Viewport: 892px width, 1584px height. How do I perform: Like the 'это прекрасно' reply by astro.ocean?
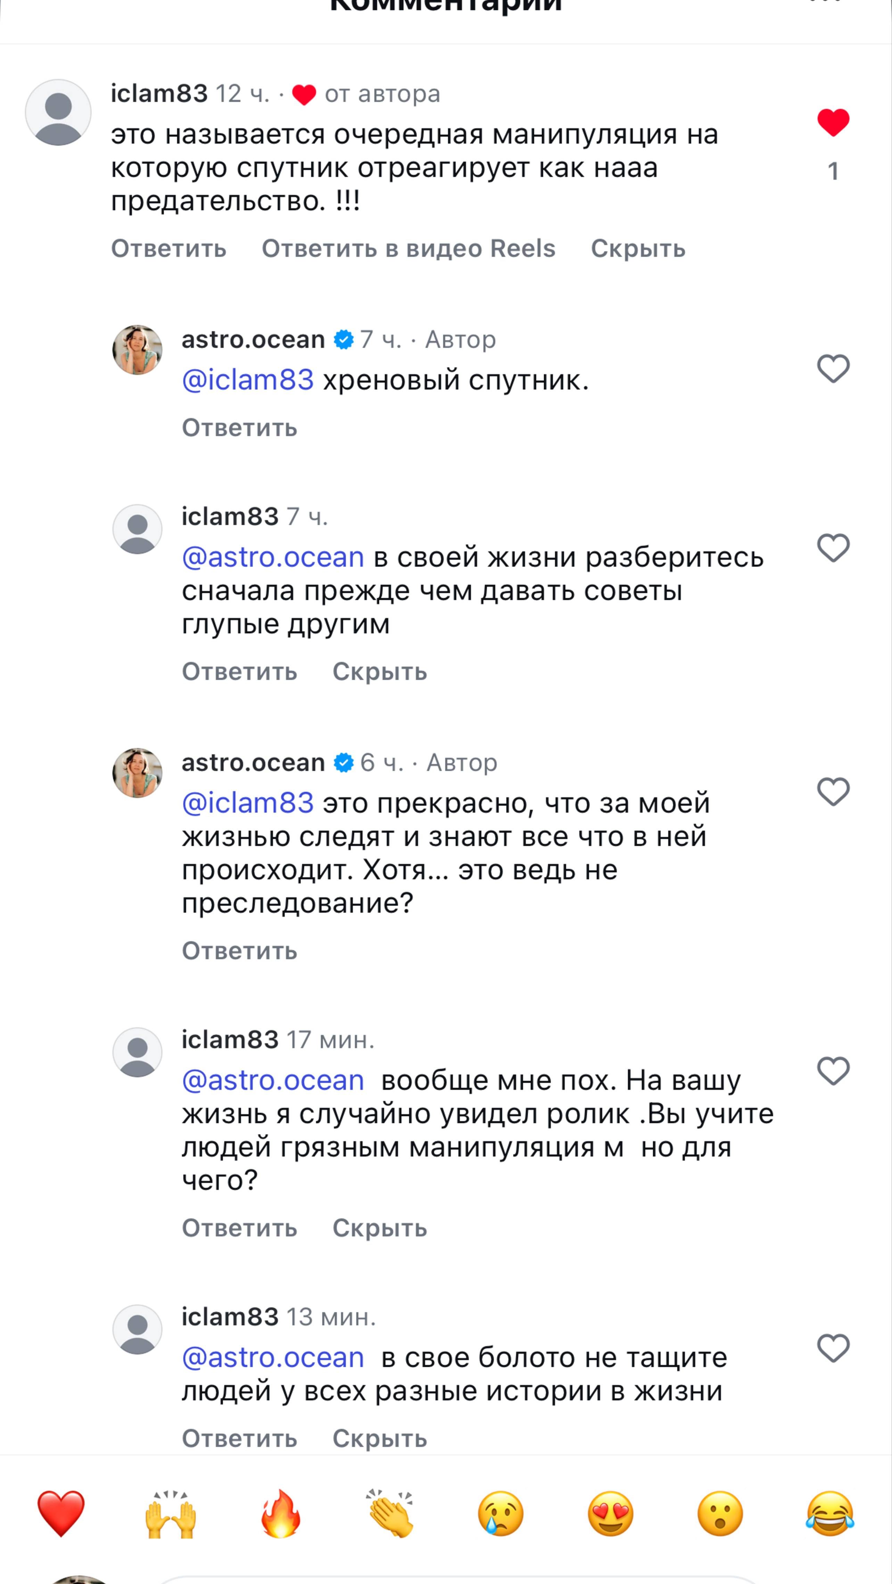click(833, 791)
